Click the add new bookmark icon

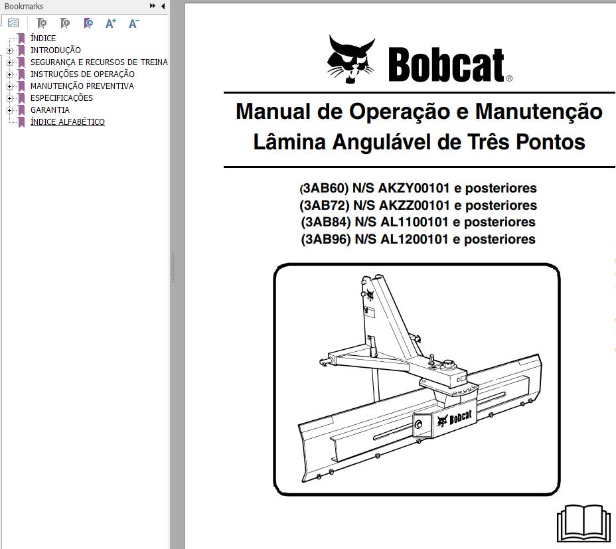[65, 24]
